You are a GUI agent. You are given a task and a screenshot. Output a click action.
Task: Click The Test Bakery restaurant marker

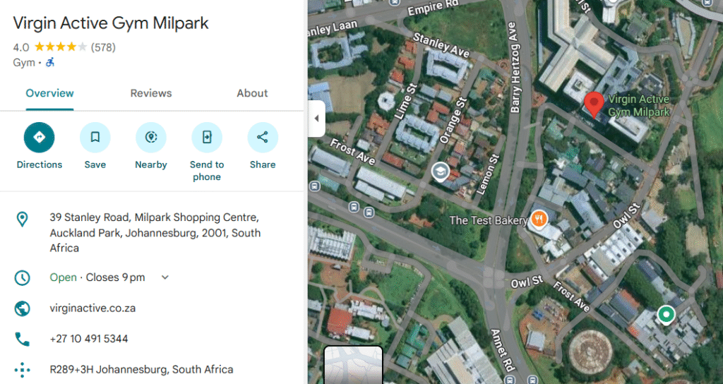click(x=539, y=220)
